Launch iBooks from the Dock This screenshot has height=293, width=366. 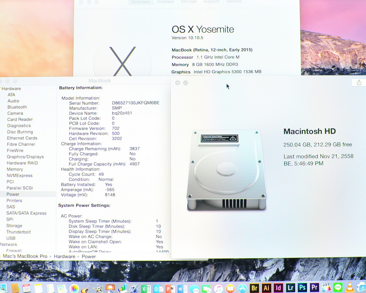click(230, 289)
